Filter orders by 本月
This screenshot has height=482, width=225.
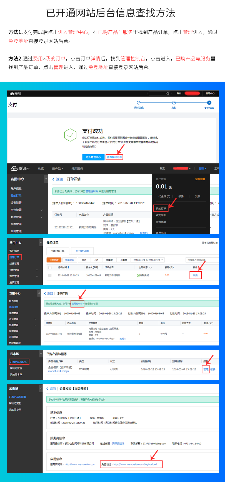(x=84, y=260)
